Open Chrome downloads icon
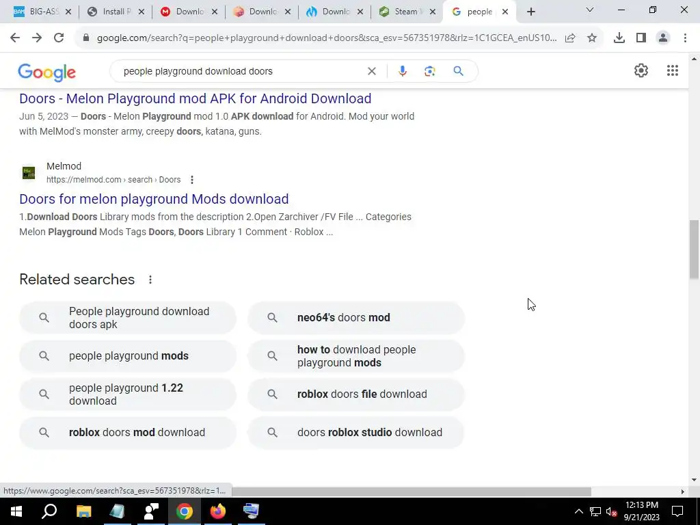 [619, 38]
